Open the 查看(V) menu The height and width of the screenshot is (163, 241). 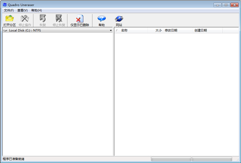coord(22,10)
